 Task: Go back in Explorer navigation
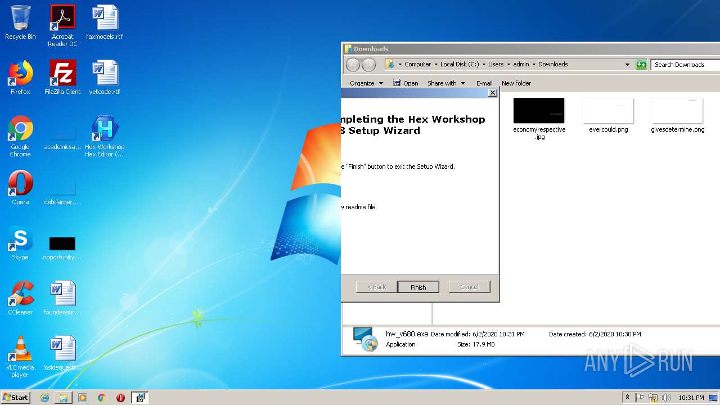coord(353,65)
